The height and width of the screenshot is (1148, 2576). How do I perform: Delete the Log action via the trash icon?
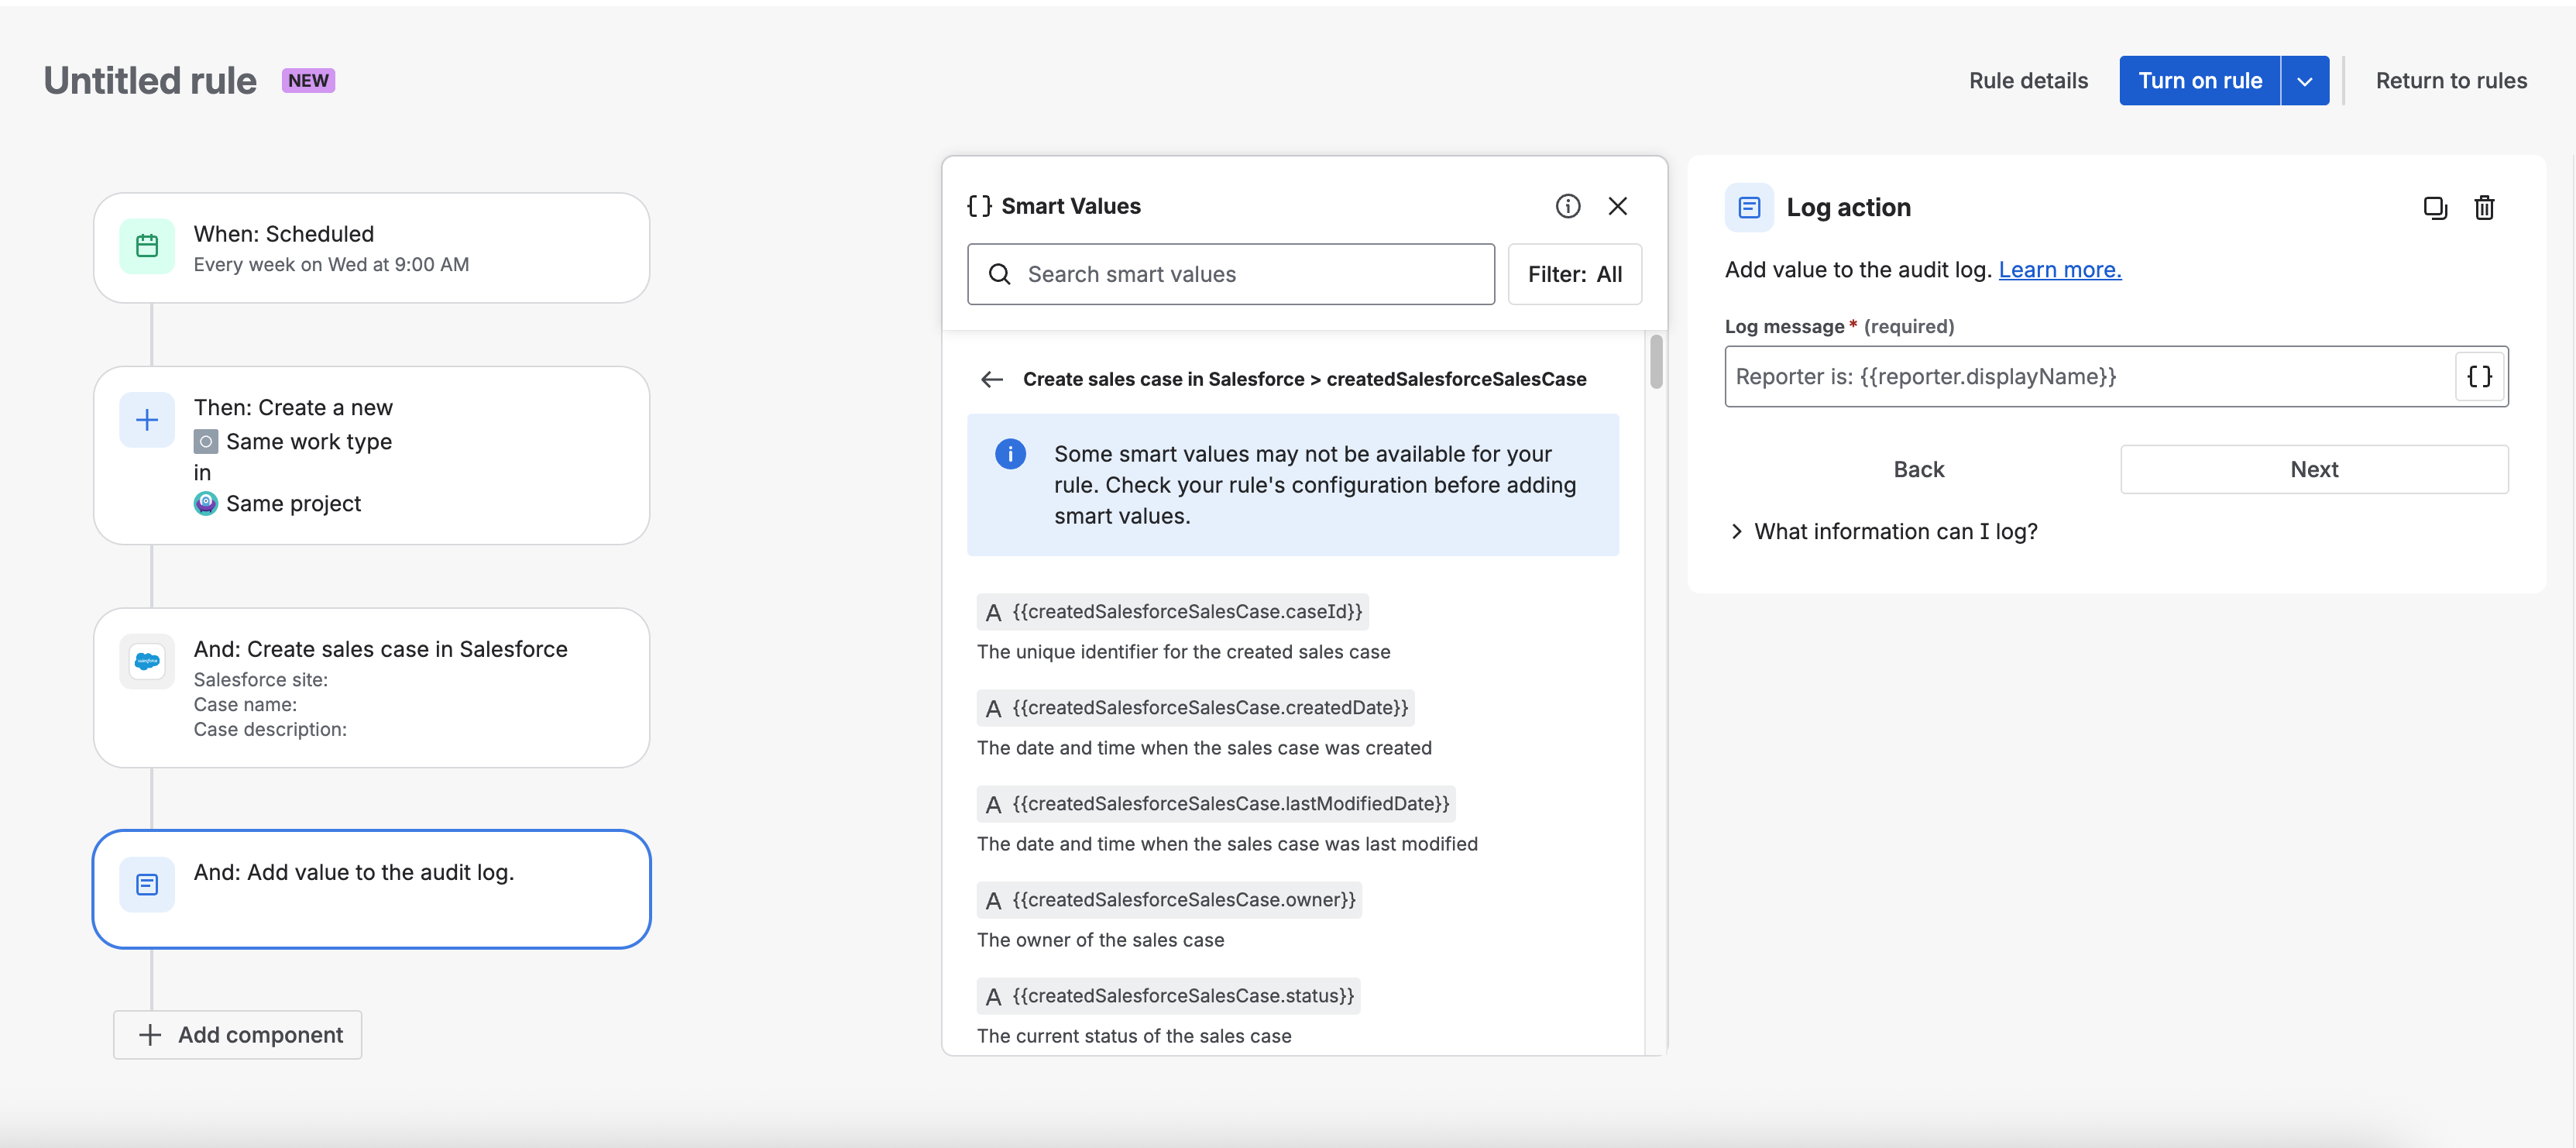[2485, 208]
